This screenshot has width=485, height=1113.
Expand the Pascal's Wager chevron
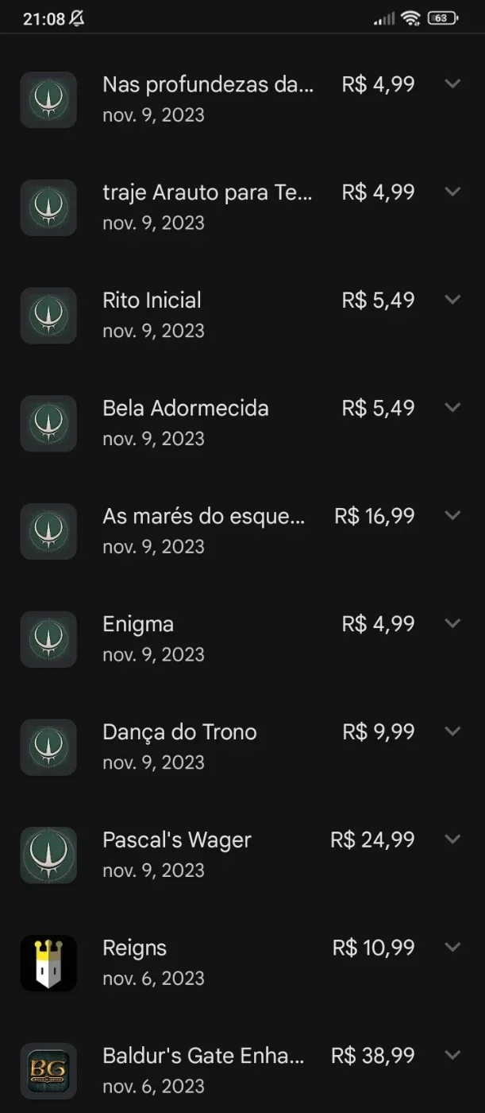tap(452, 839)
